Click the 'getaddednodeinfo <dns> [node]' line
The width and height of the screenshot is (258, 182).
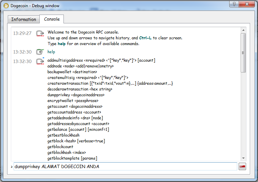(x=75, y=118)
